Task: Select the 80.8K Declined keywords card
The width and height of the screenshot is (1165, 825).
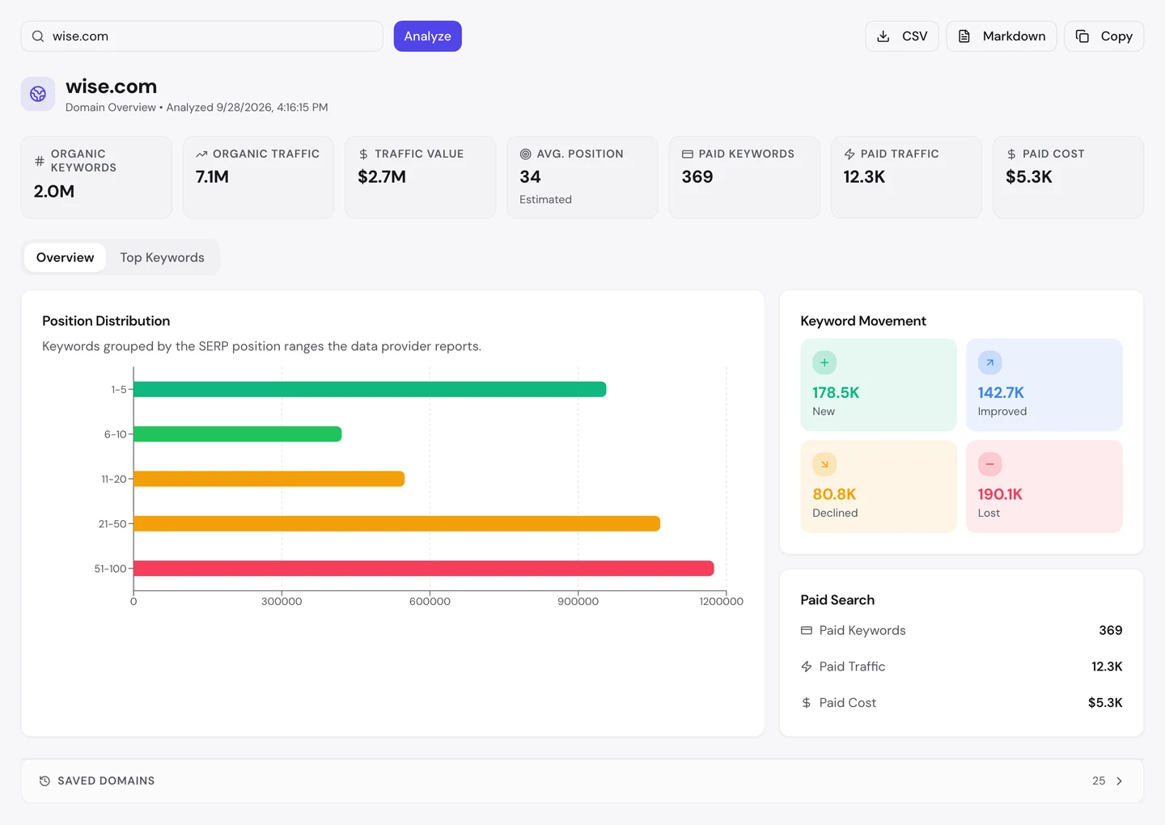Action: pos(879,486)
